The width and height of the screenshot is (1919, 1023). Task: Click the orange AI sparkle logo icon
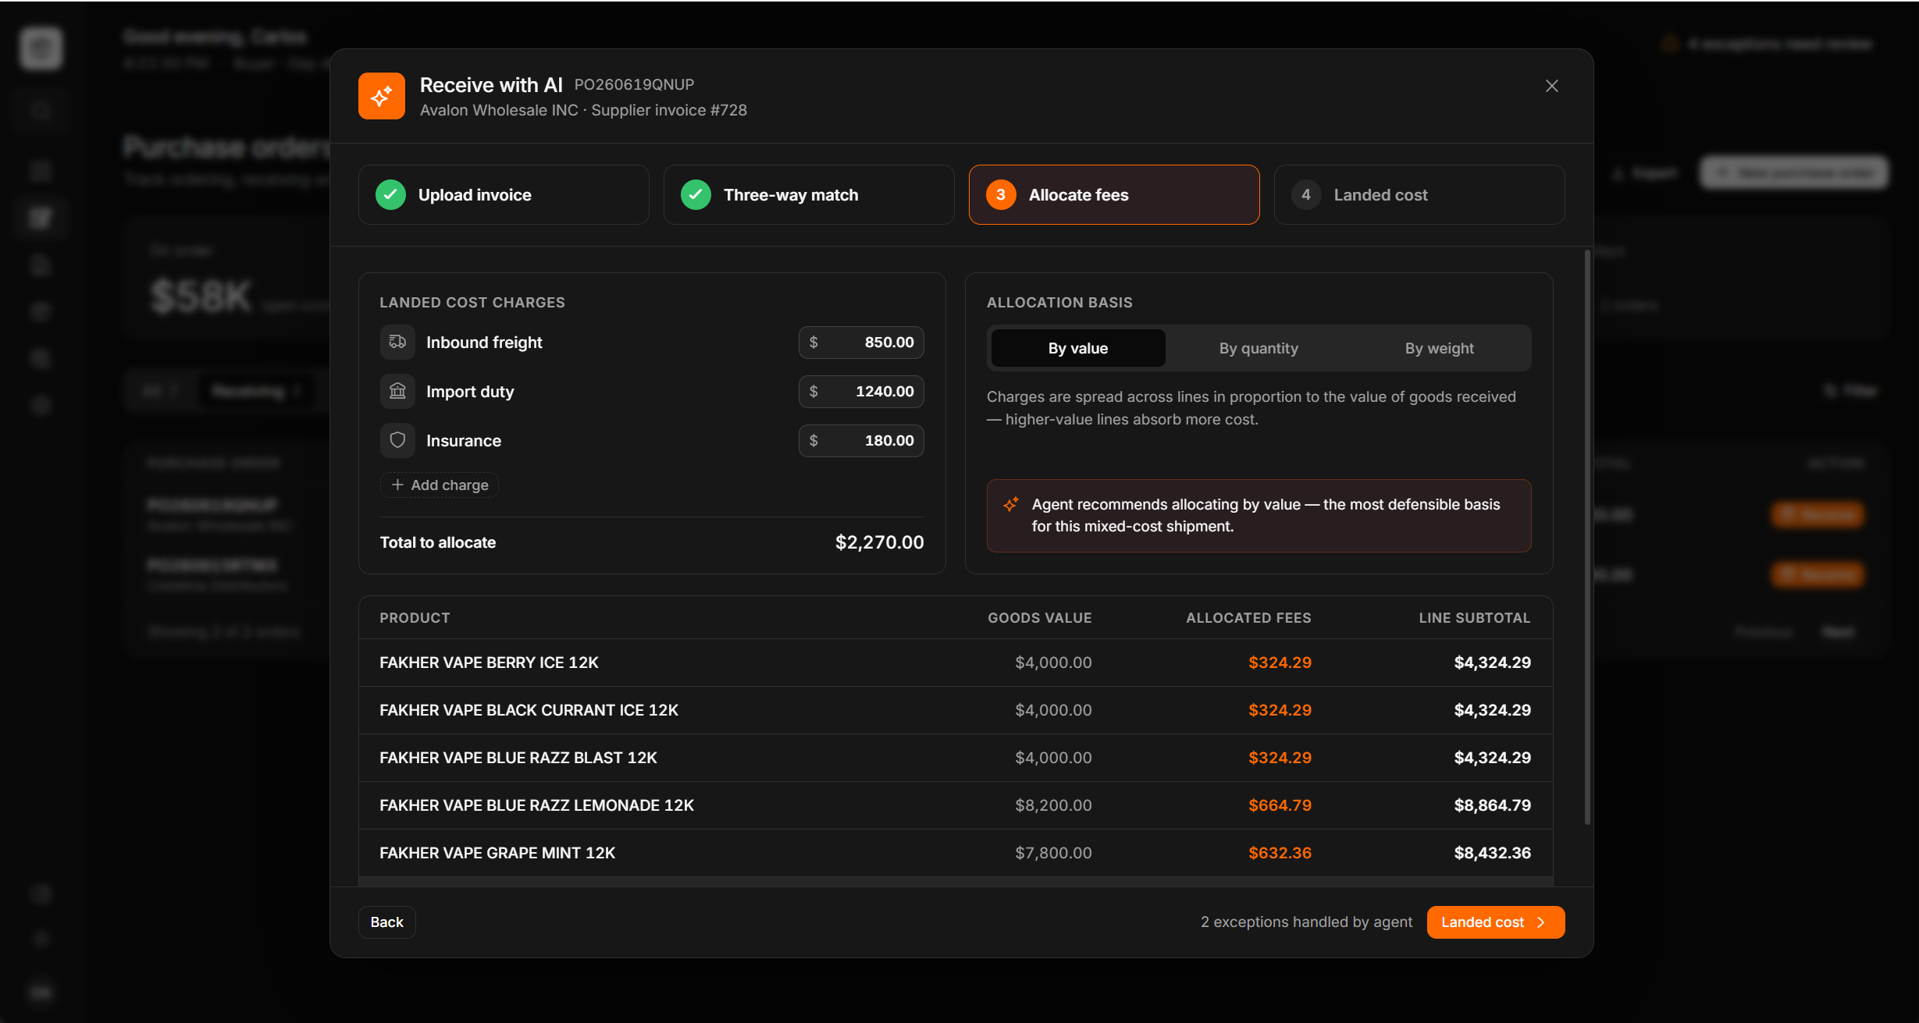(381, 96)
